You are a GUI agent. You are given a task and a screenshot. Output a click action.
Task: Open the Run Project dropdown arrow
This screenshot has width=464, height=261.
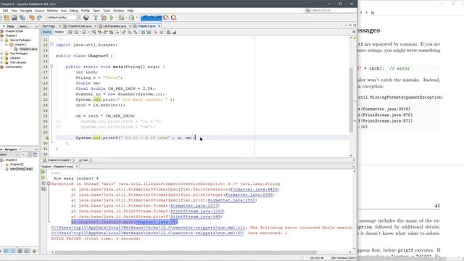116,17
